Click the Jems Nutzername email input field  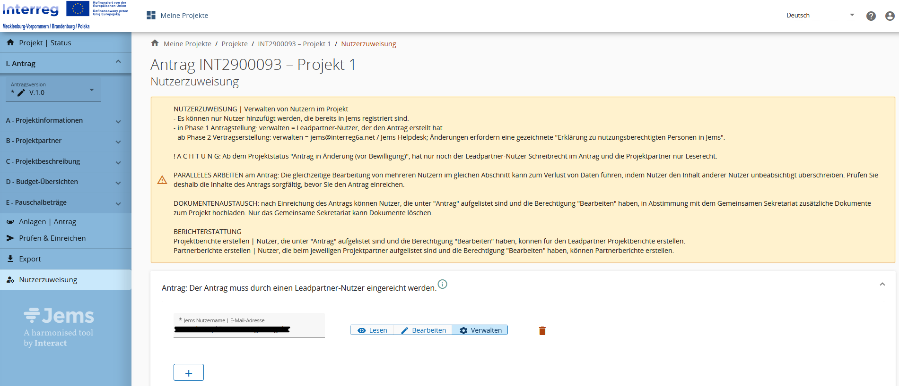coord(249,329)
